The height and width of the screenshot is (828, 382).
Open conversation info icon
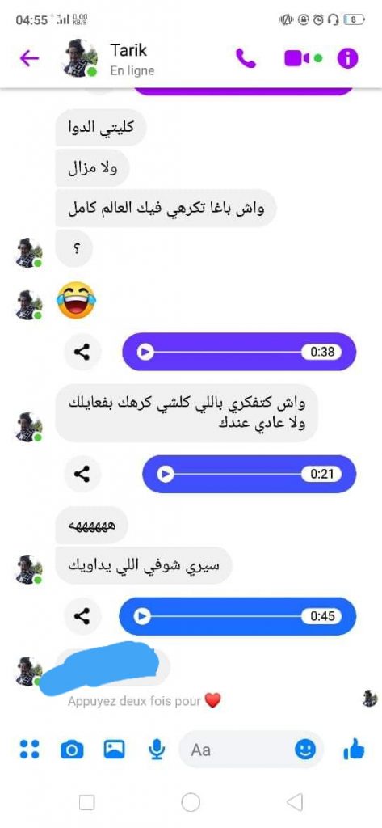(348, 58)
